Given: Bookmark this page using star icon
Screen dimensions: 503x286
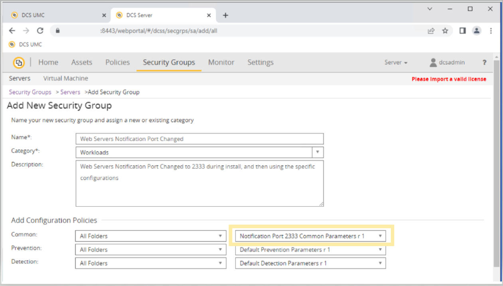Looking at the screenshot, I should [445, 31].
